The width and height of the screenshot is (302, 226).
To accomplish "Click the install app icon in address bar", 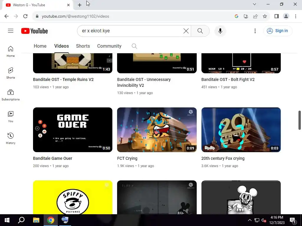I will pos(246,16).
